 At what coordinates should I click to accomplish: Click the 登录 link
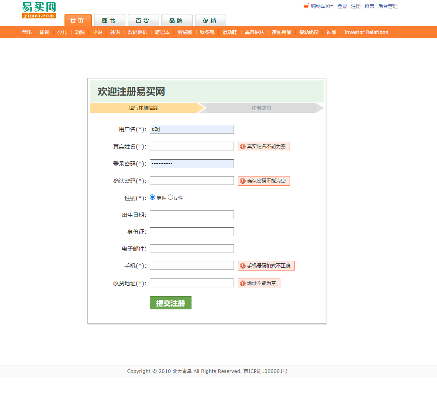click(342, 6)
